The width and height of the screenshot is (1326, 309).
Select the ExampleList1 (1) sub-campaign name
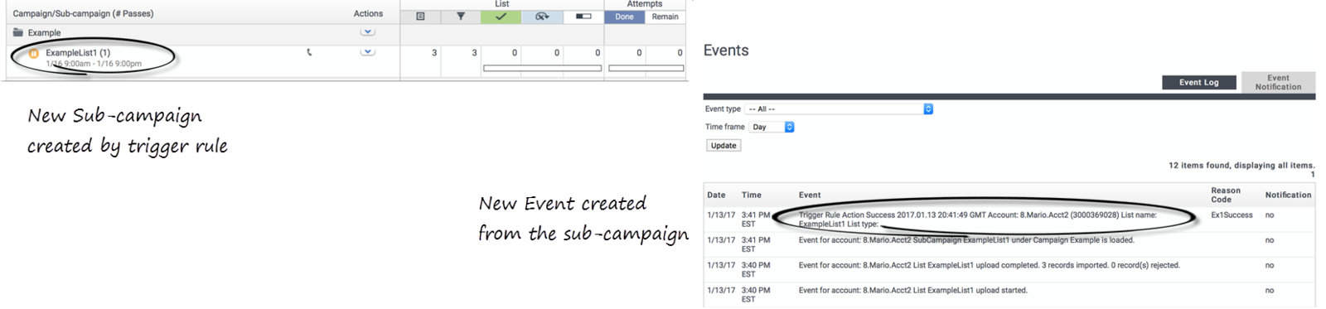78,52
